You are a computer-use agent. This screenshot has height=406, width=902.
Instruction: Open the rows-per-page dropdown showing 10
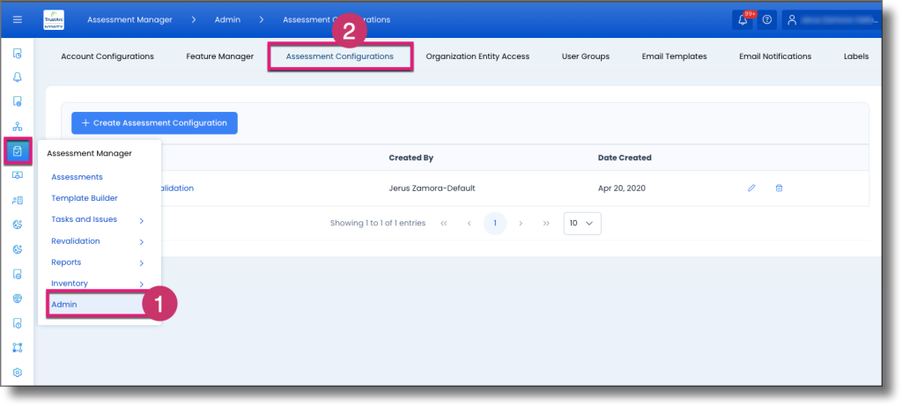click(582, 223)
